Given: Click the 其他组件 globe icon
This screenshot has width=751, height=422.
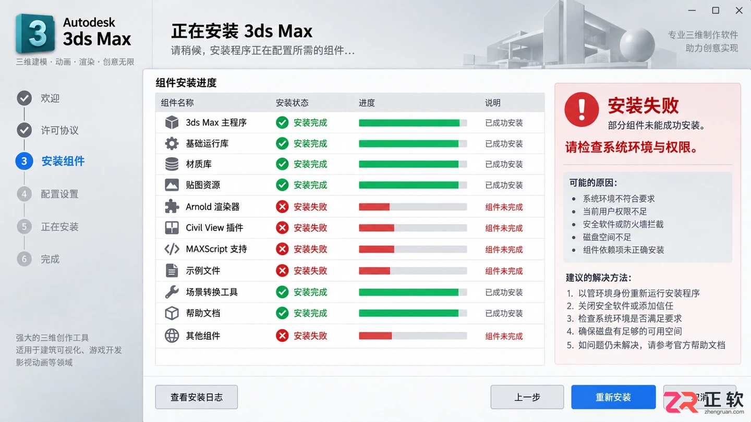Looking at the screenshot, I should [172, 336].
